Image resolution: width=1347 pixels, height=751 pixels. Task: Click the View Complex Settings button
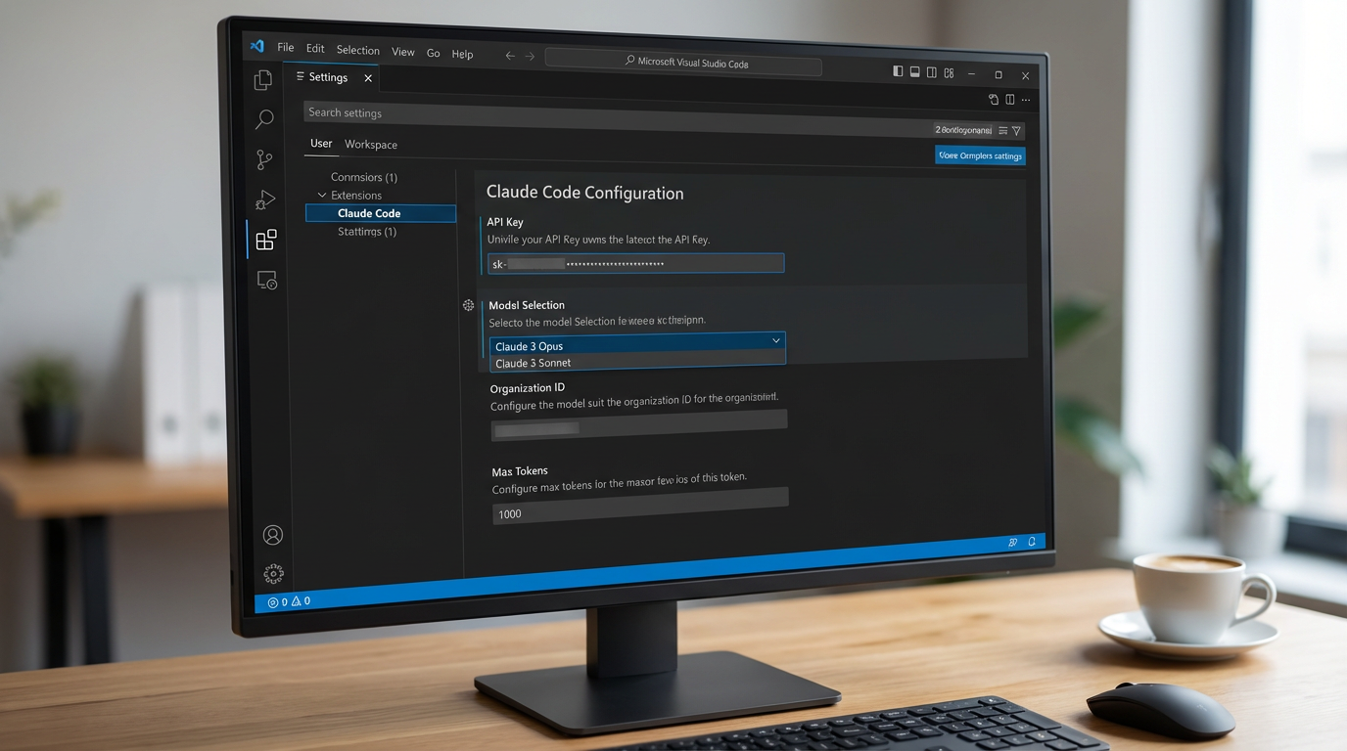tap(980, 155)
